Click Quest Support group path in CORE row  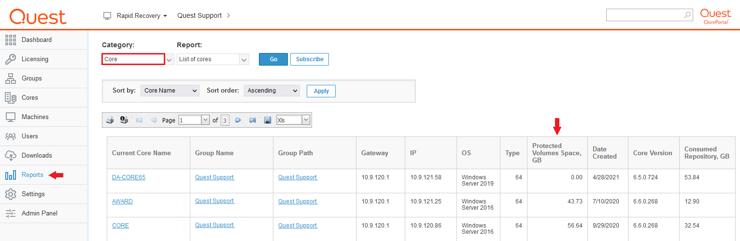298,226
